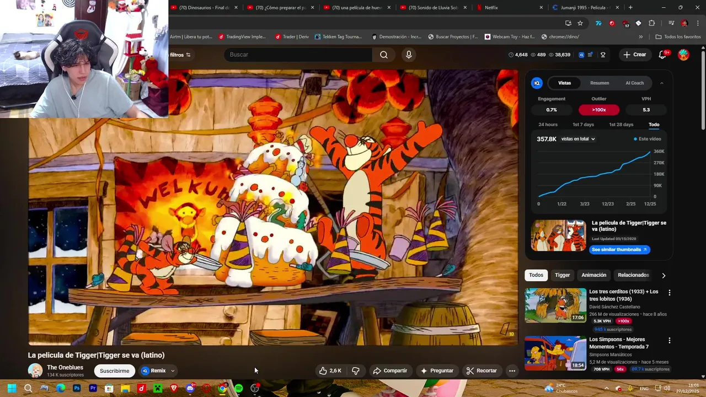Open Todos los favoritos folder
The image size is (706, 397).
click(x=678, y=37)
